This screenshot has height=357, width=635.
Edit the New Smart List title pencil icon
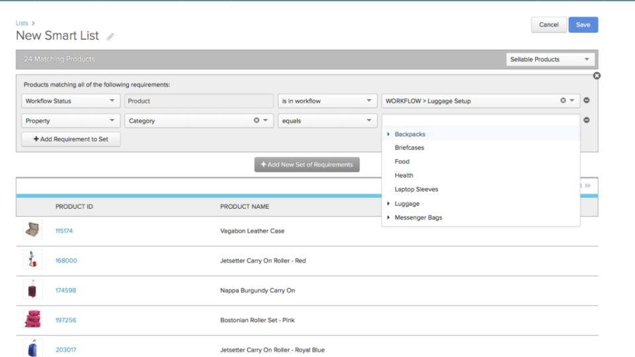click(110, 36)
